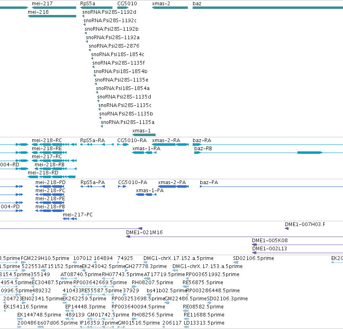The image size is (343, 329).
Task: Click the DMG1-chrX.17.152.a.5prime label
Action: point(179,258)
